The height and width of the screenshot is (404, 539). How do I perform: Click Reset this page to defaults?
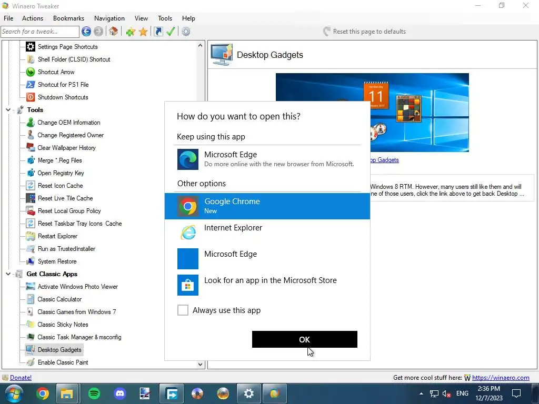(364, 32)
